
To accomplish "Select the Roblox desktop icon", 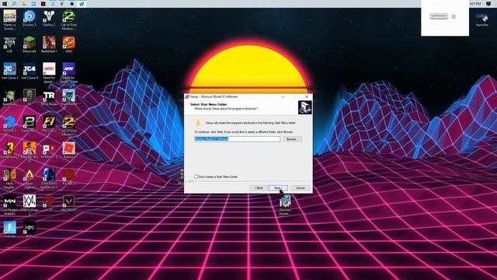I will point(69,150).
